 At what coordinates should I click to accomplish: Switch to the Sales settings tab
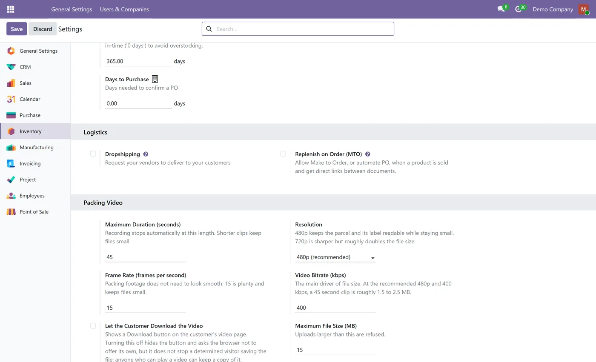35,83
